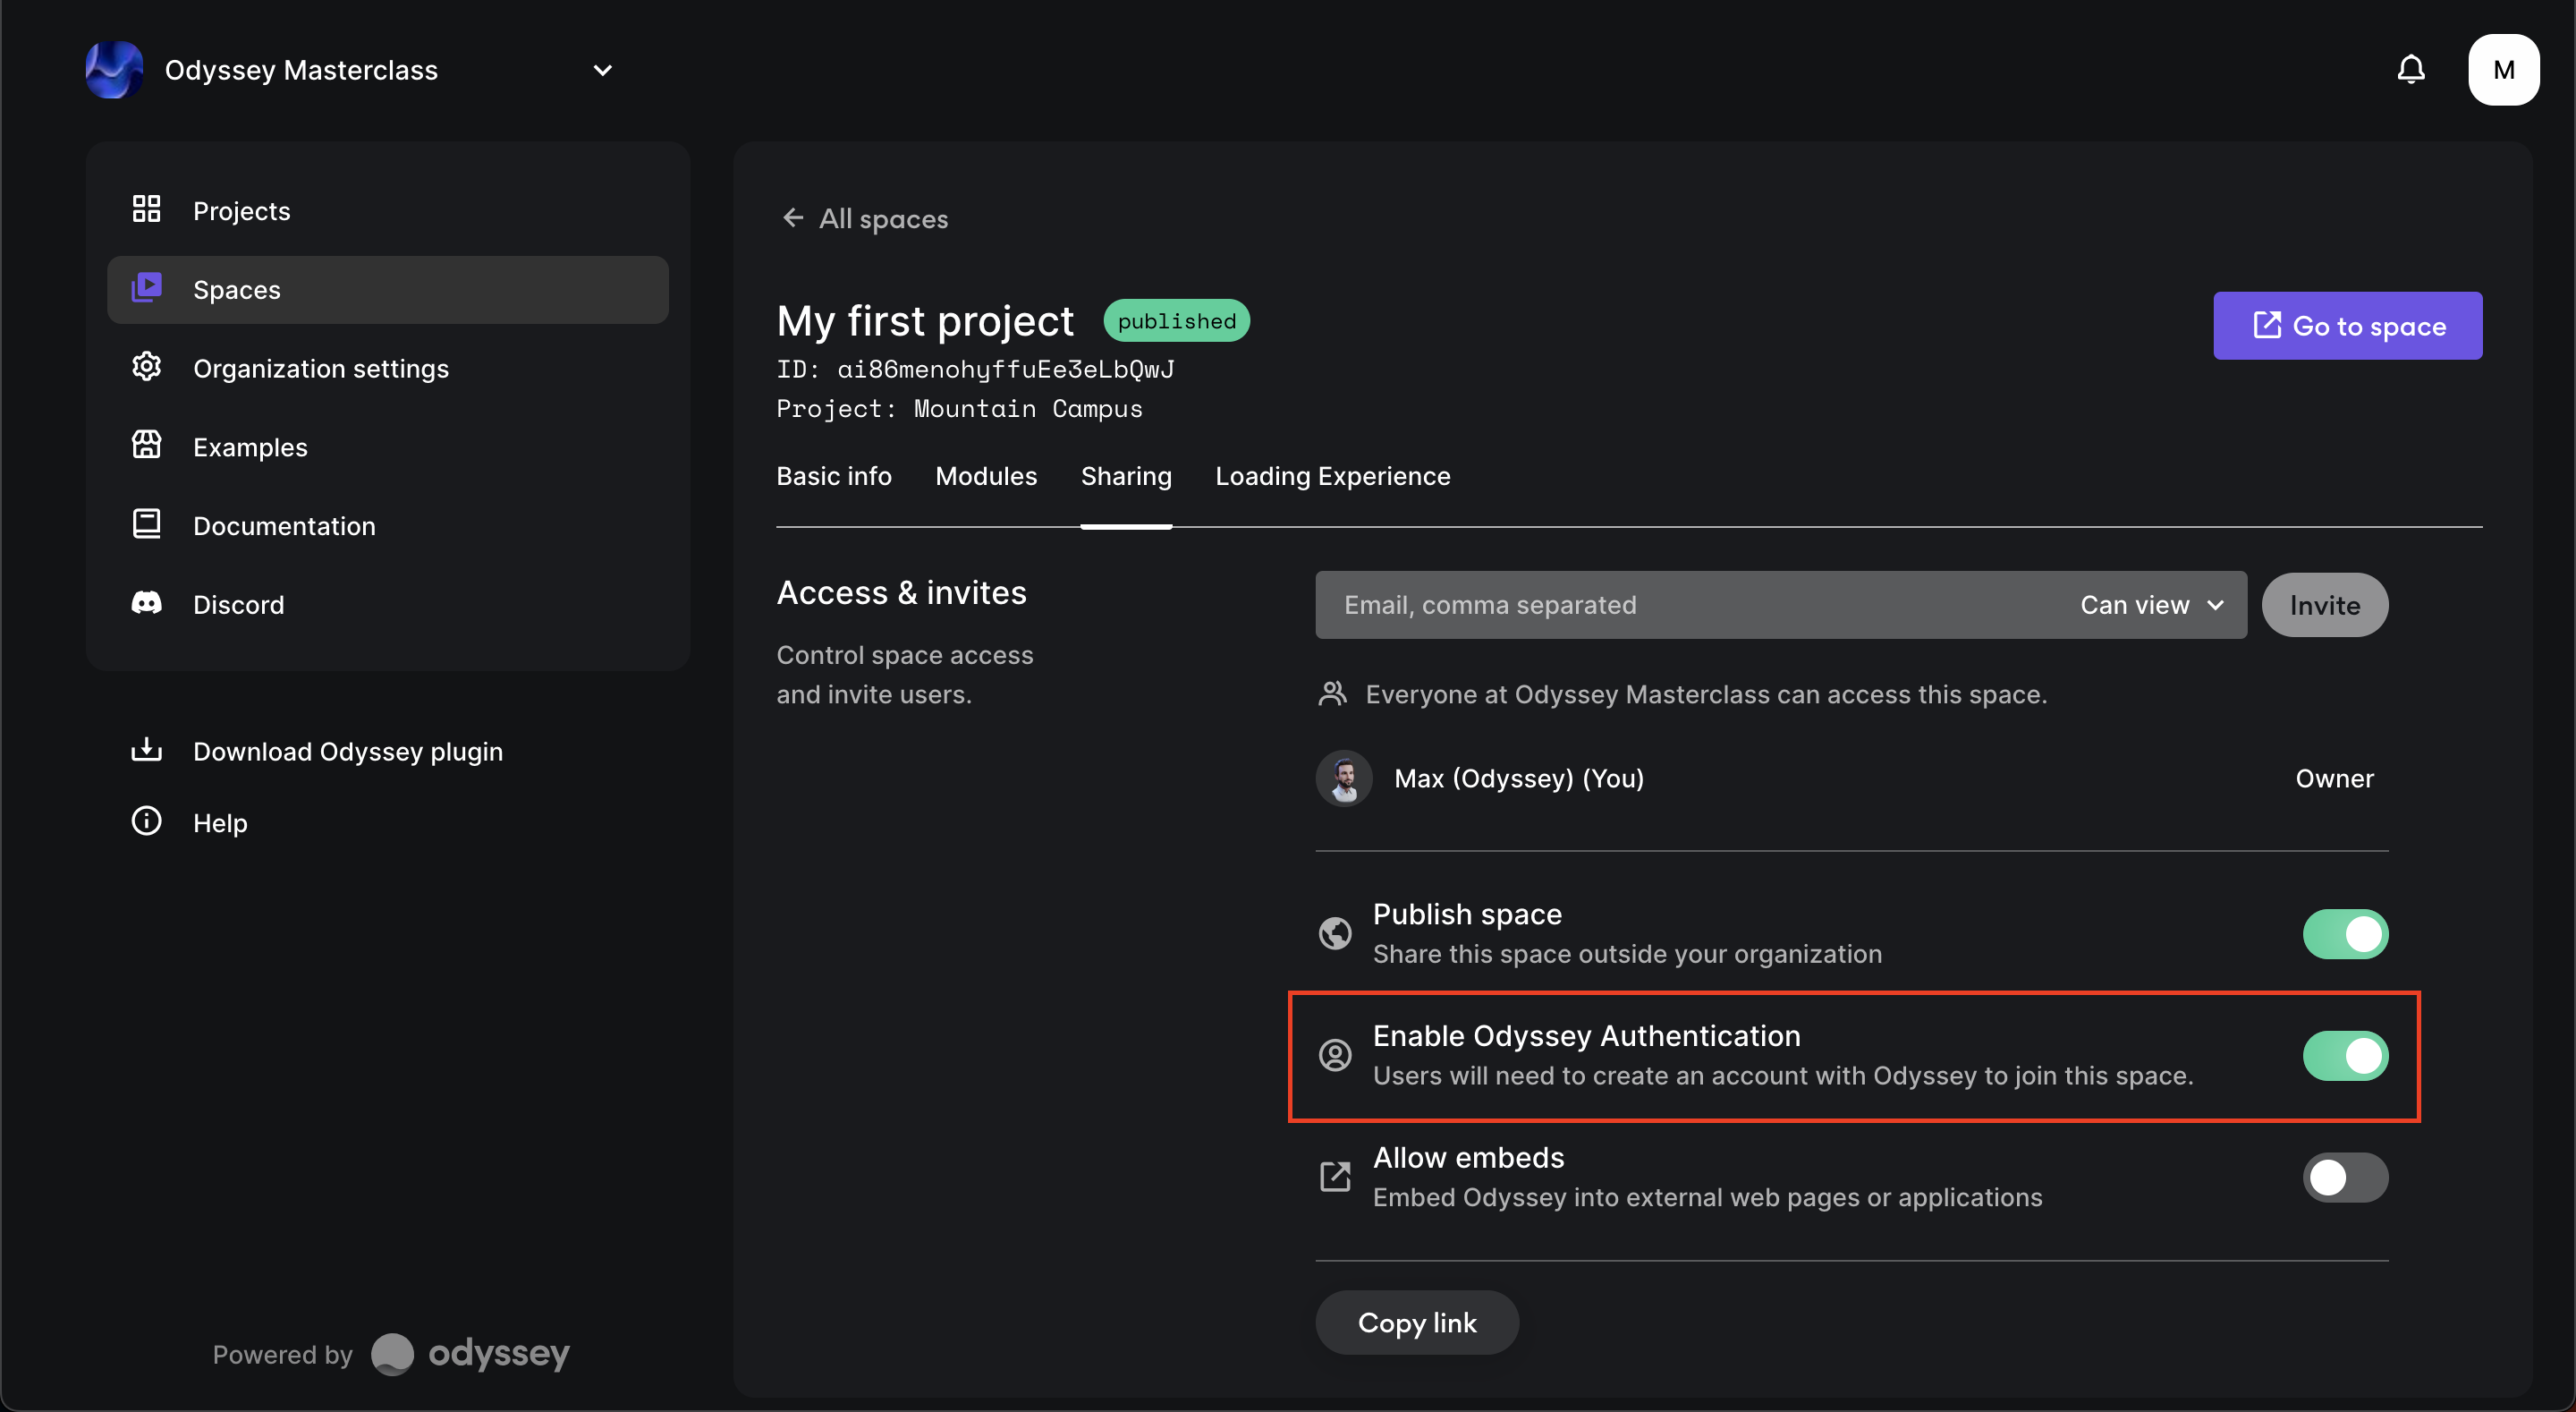Click the Copy link button
The height and width of the screenshot is (1412, 2576).
1416,1323
